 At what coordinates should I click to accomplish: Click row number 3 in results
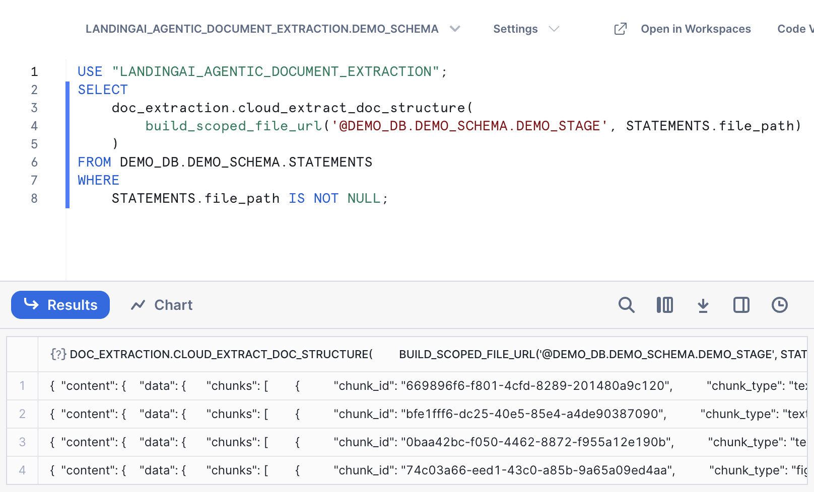[22, 442]
